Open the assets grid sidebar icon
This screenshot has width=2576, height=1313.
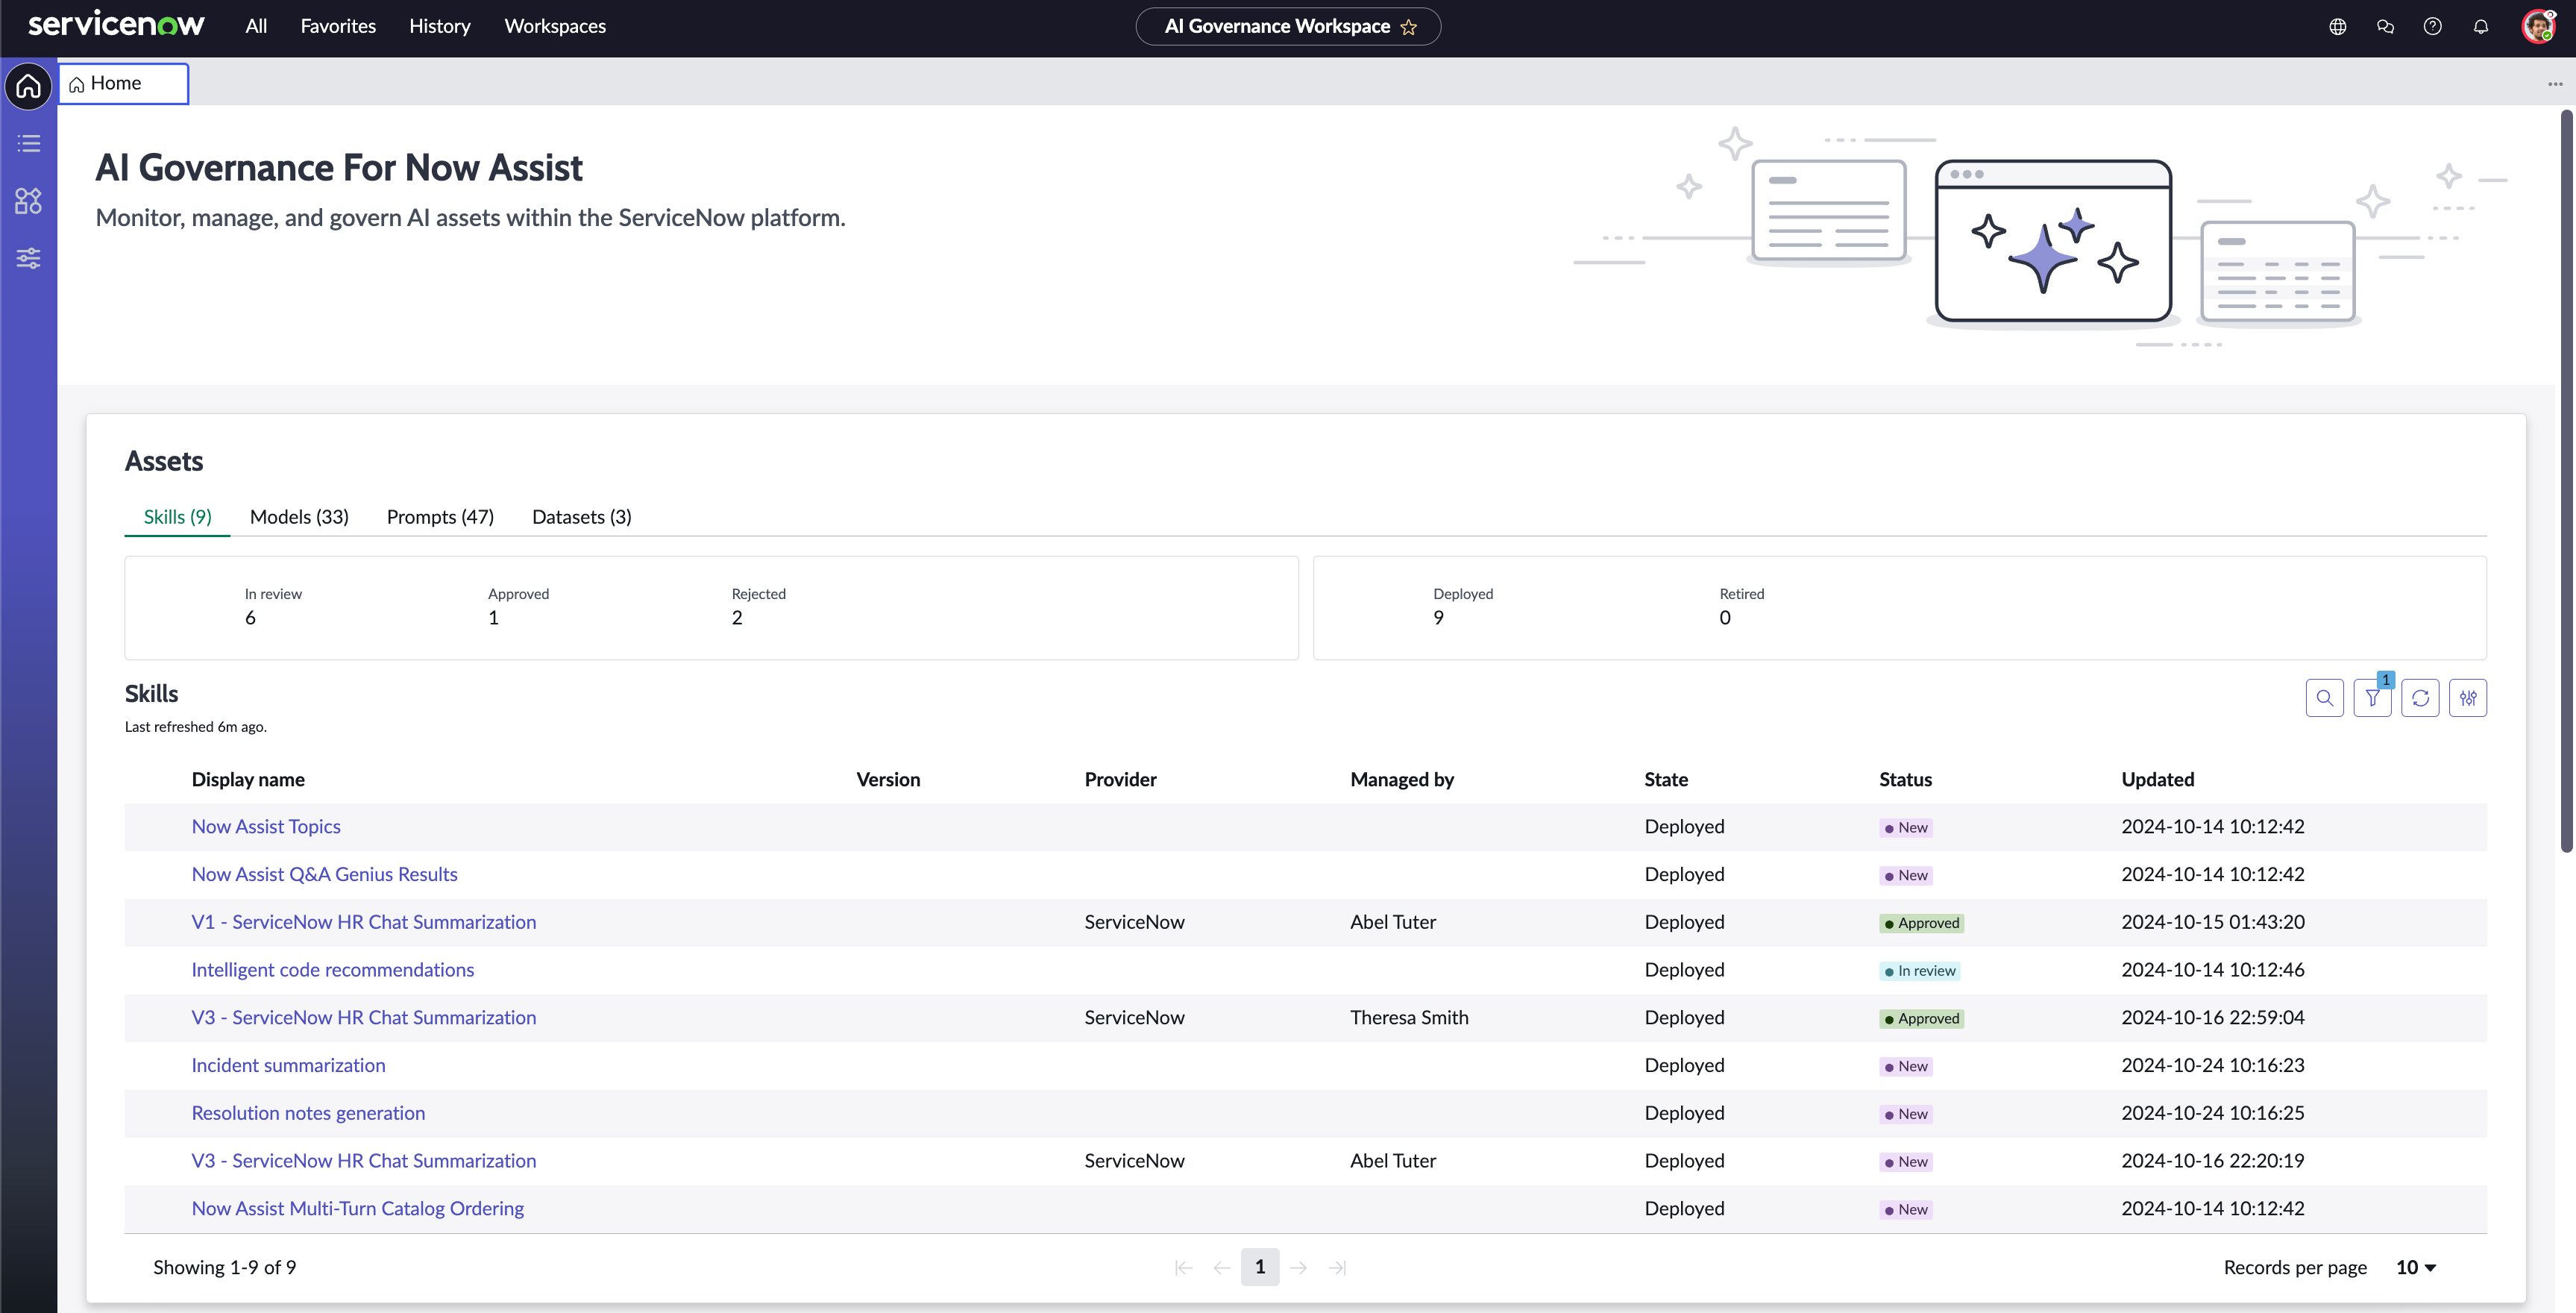(29, 201)
